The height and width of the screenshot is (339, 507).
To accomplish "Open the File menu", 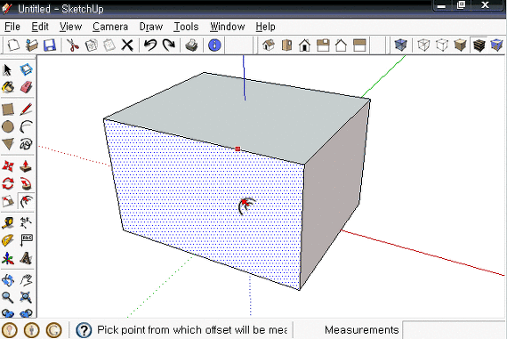I will coord(12,27).
